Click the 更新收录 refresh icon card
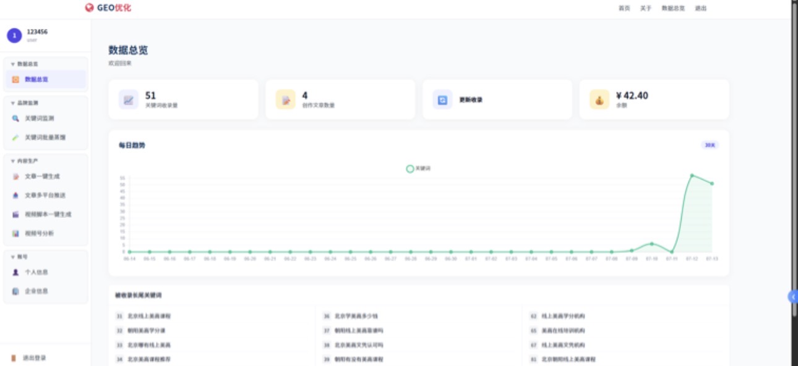This screenshot has height=366, width=798. pyautogui.click(x=442, y=99)
